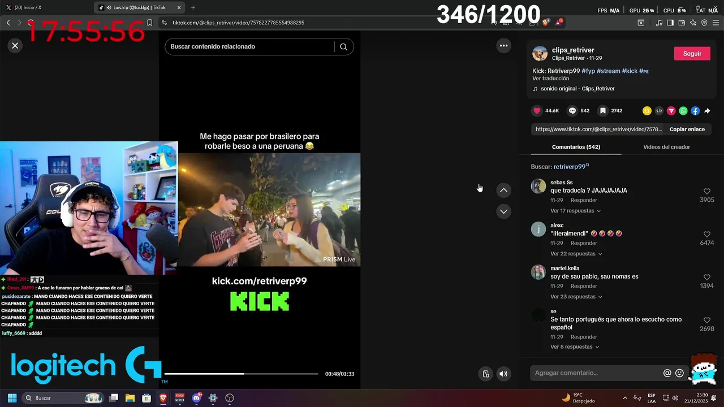Go to next video with down arrow
The height and width of the screenshot is (407, 724).
pos(503,211)
